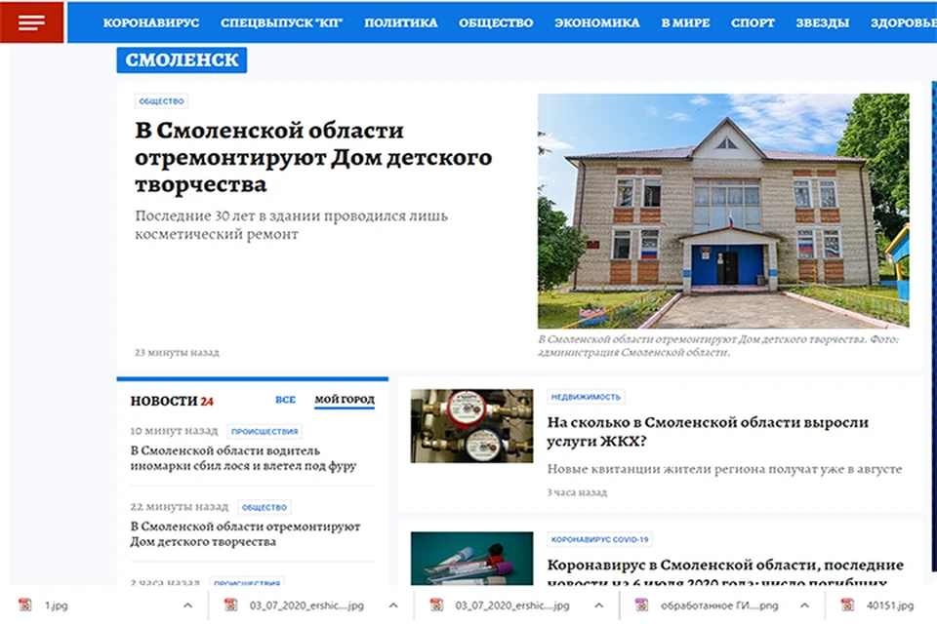
Task: Go to the ПОЛИТИКА section
Action: (400, 22)
